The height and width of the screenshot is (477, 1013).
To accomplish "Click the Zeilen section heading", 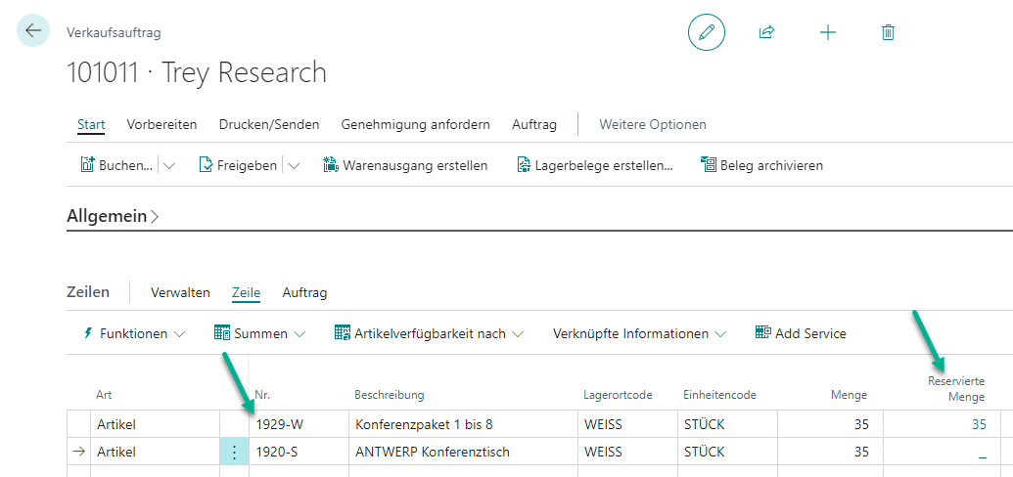I will (x=88, y=292).
